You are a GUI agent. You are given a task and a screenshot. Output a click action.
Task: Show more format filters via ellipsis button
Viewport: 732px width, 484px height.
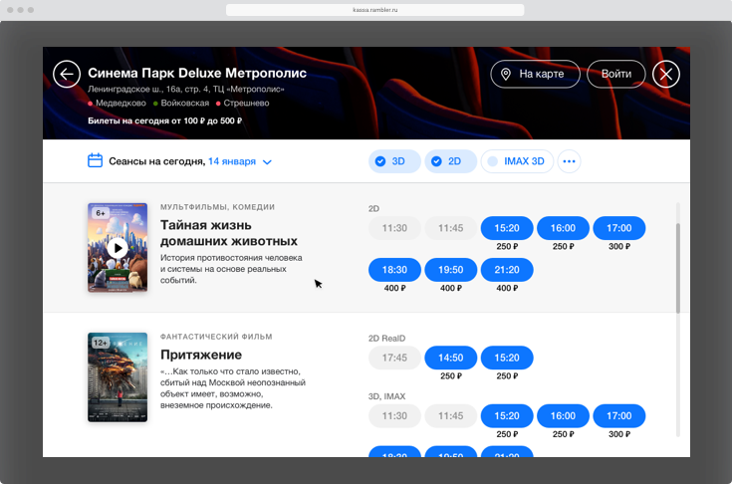[x=569, y=161]
